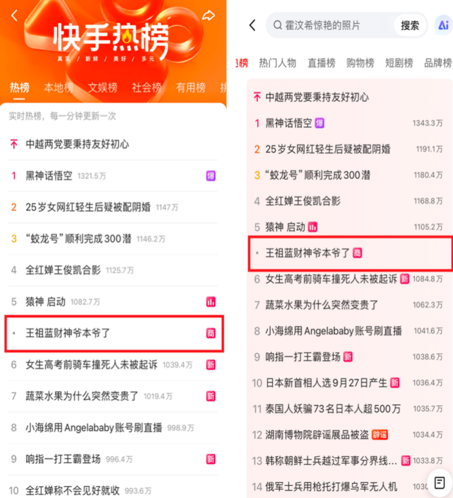Select the 直播榜 tab
The width and height of the screenshot is (453, 498).
321,63
